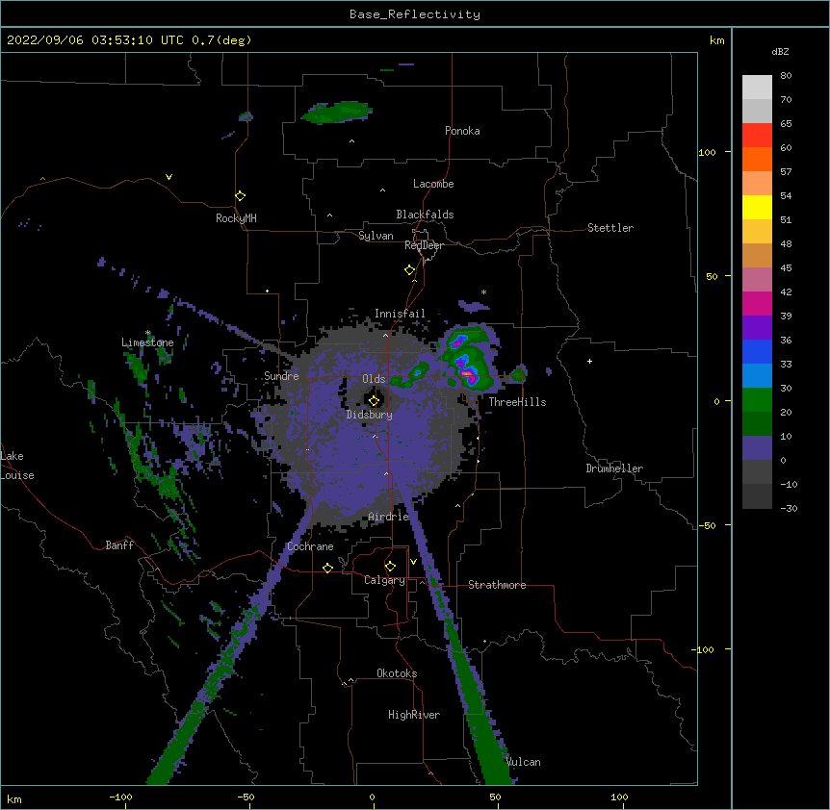The height and width of the screenshot is (810, 830).
Task: Click the yellow diamond marker above Calgary label
Action: click(390, 567)
